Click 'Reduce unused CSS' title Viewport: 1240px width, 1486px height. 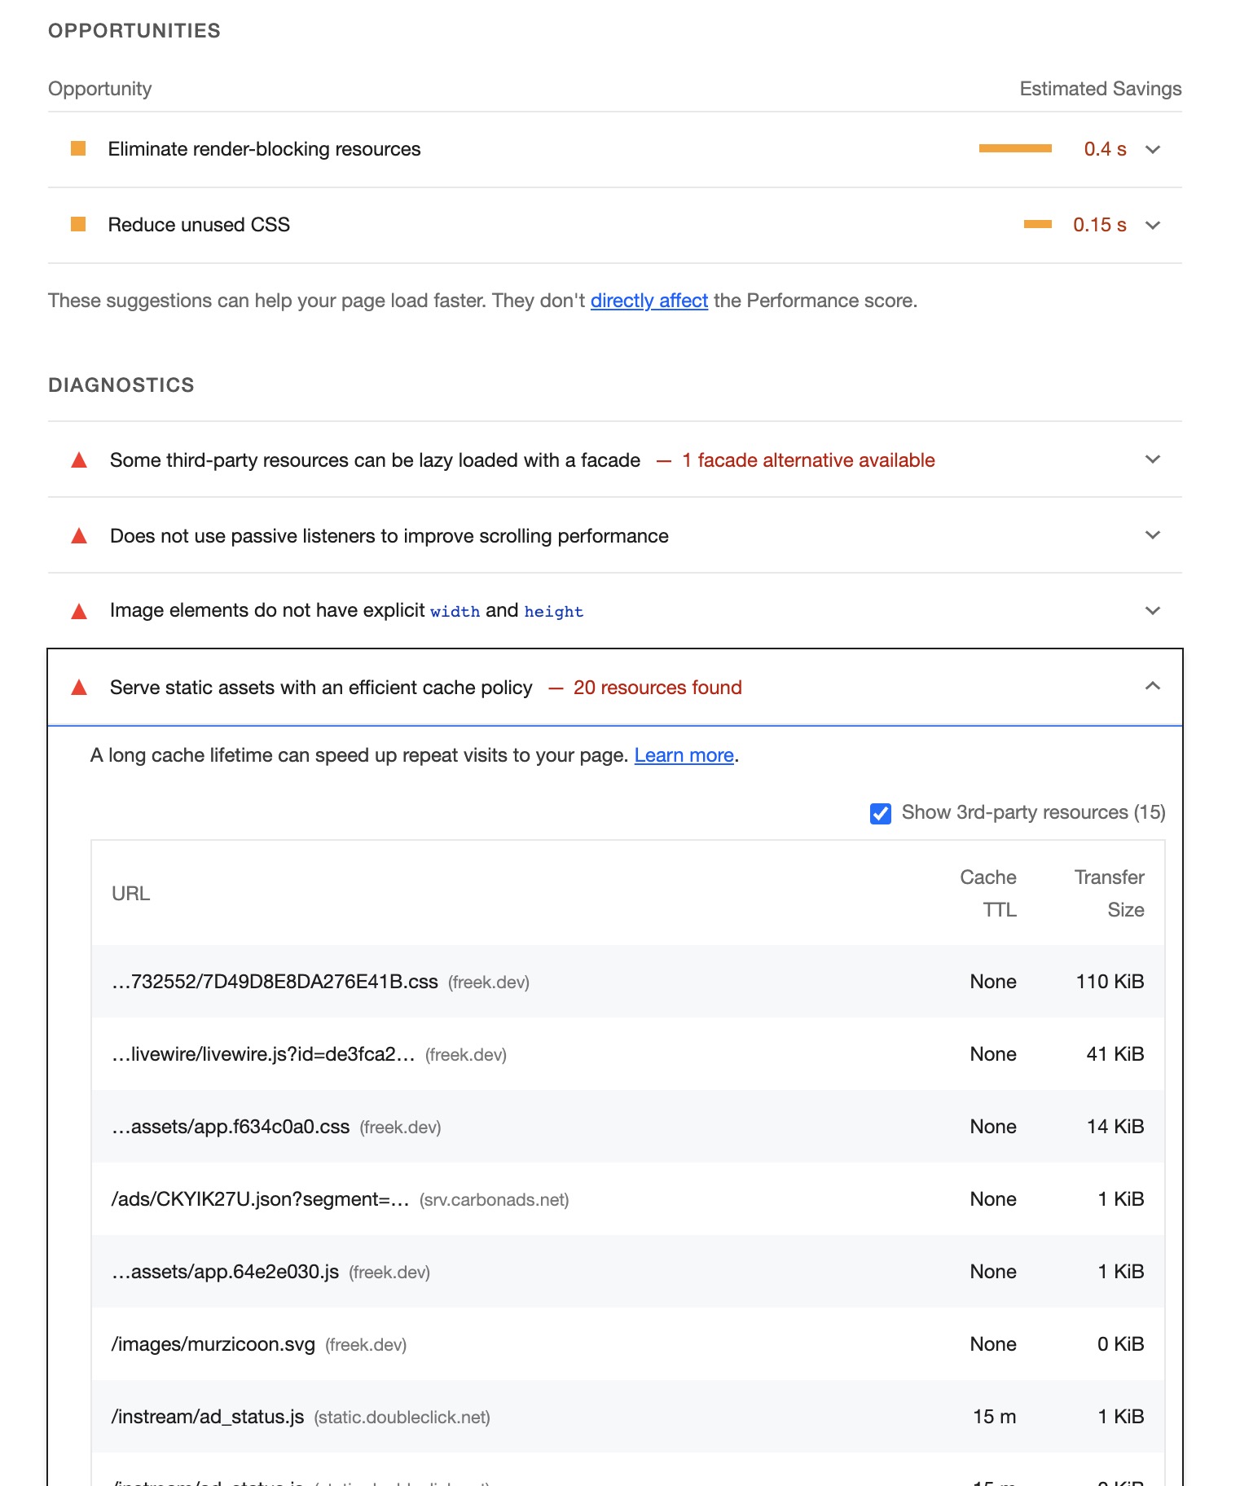[x=199, y=225]
